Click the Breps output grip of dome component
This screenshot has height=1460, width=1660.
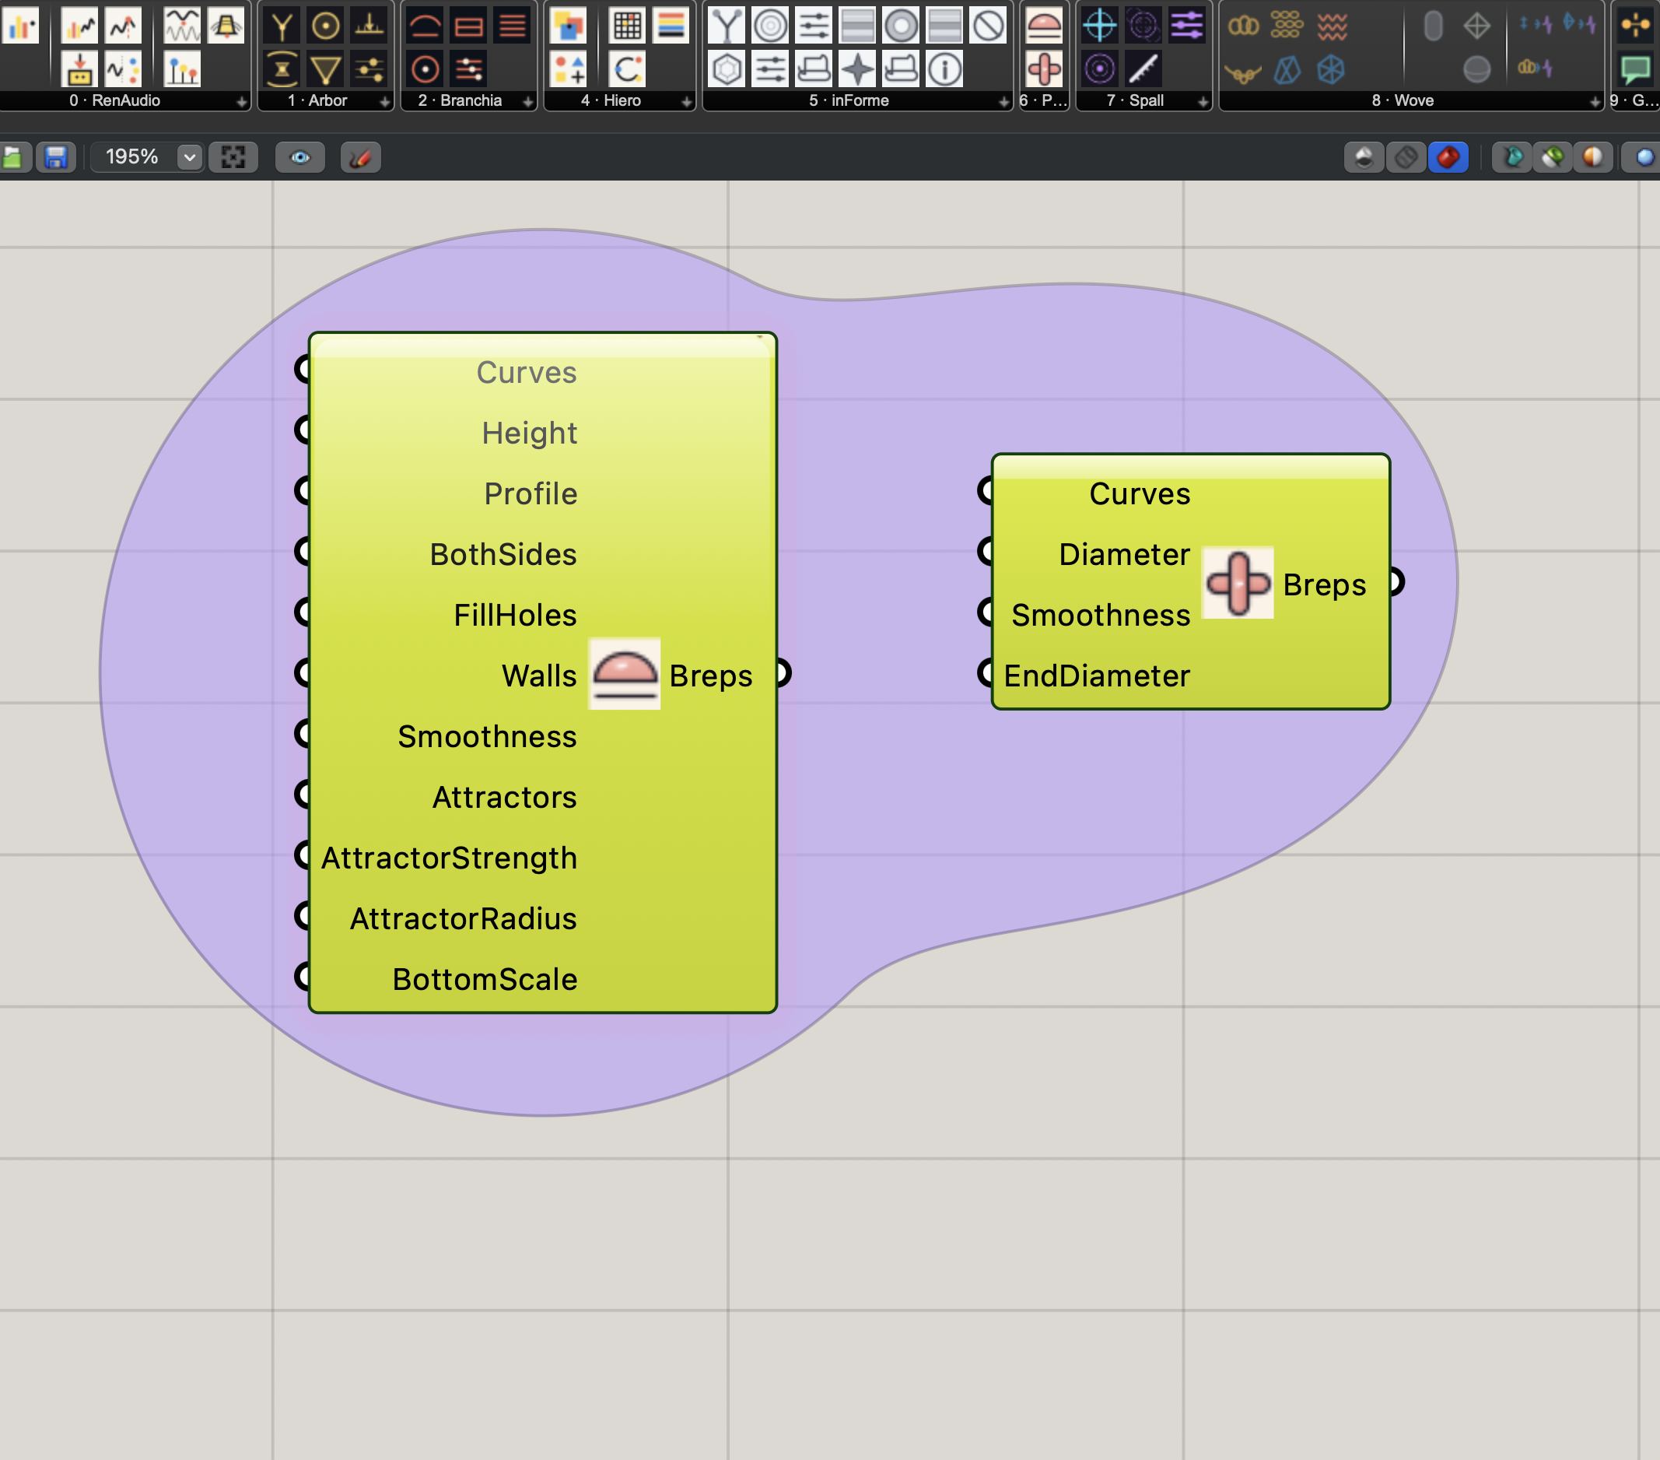coord(783,673)
